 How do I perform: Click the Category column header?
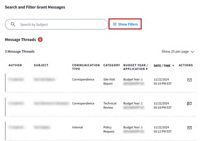111,65
